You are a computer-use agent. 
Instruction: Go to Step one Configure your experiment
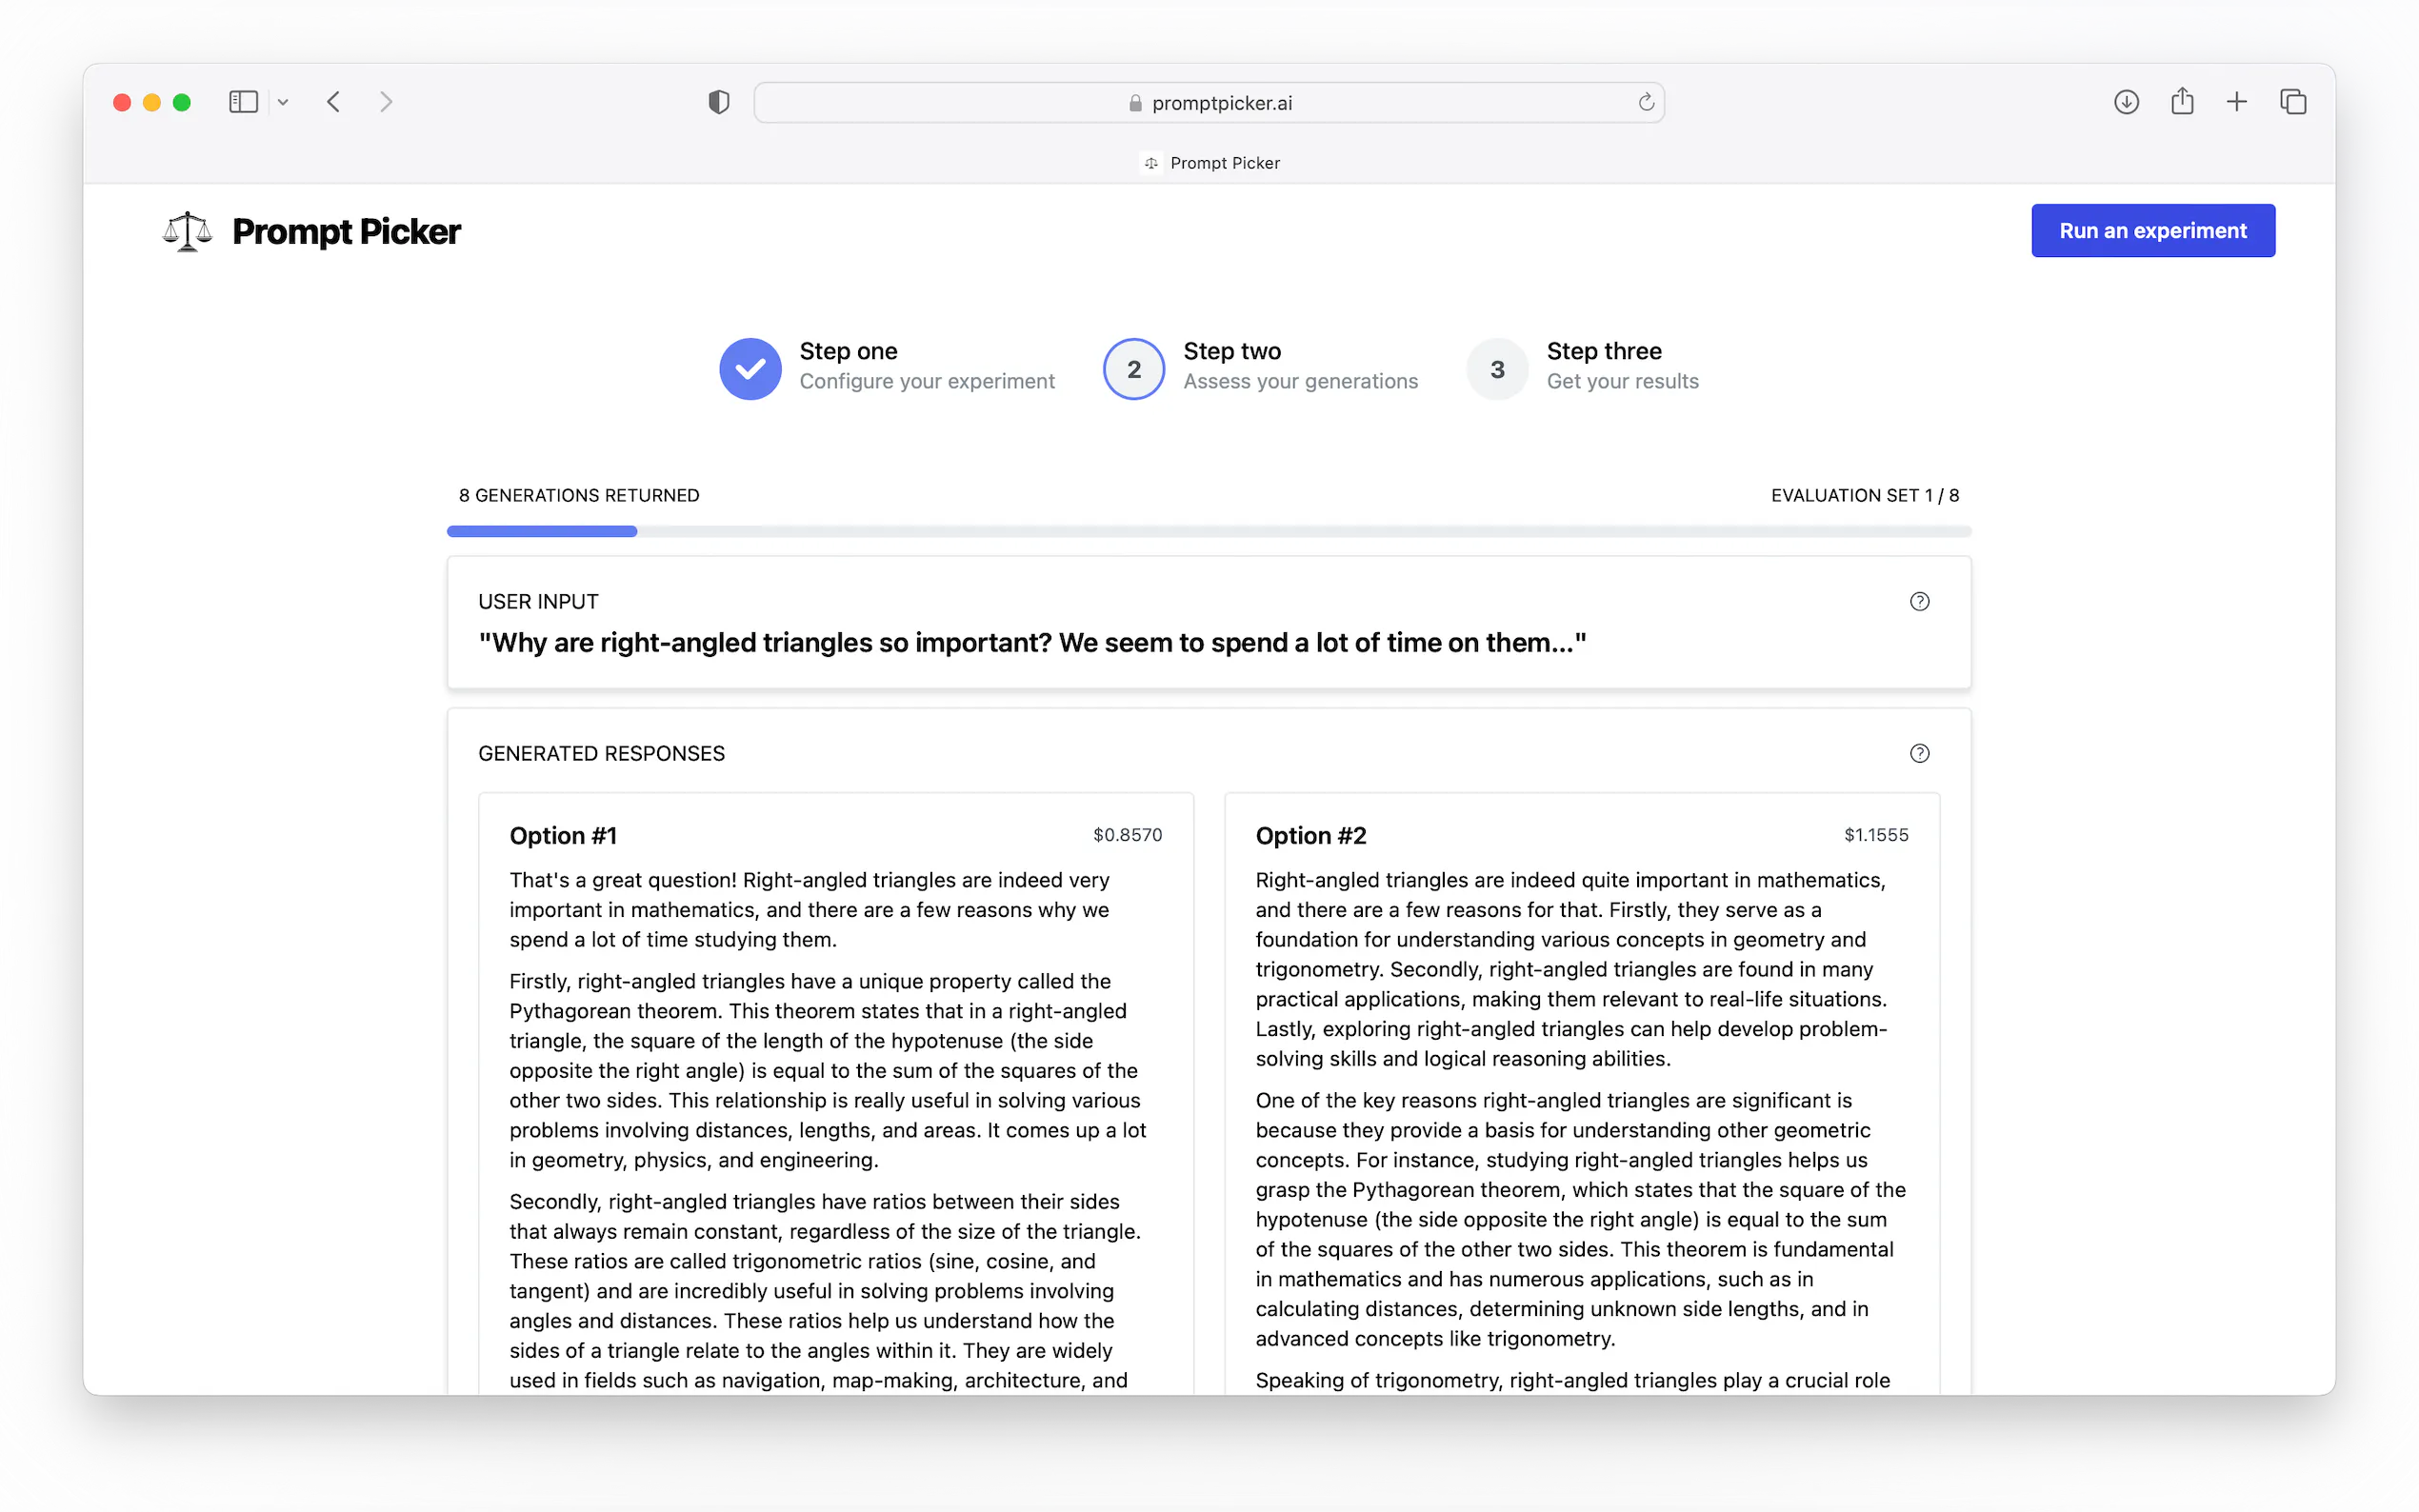[886, 367]
